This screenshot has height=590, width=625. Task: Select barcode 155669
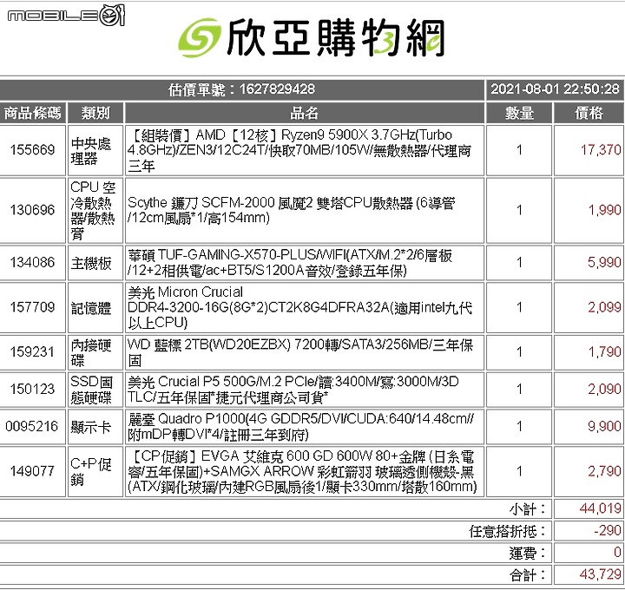click(x=32, y=150)
